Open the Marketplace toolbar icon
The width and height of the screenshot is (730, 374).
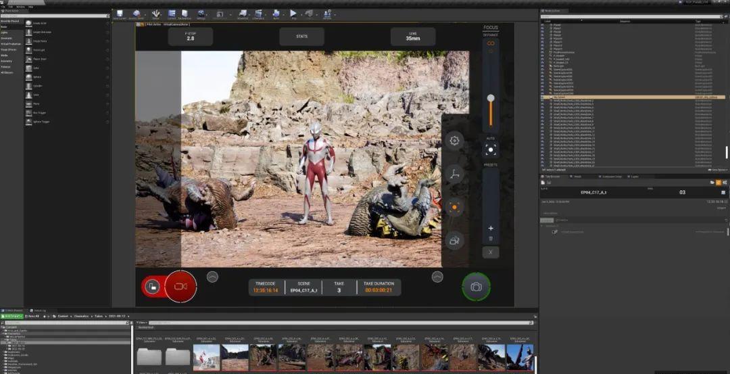point(185,14)
